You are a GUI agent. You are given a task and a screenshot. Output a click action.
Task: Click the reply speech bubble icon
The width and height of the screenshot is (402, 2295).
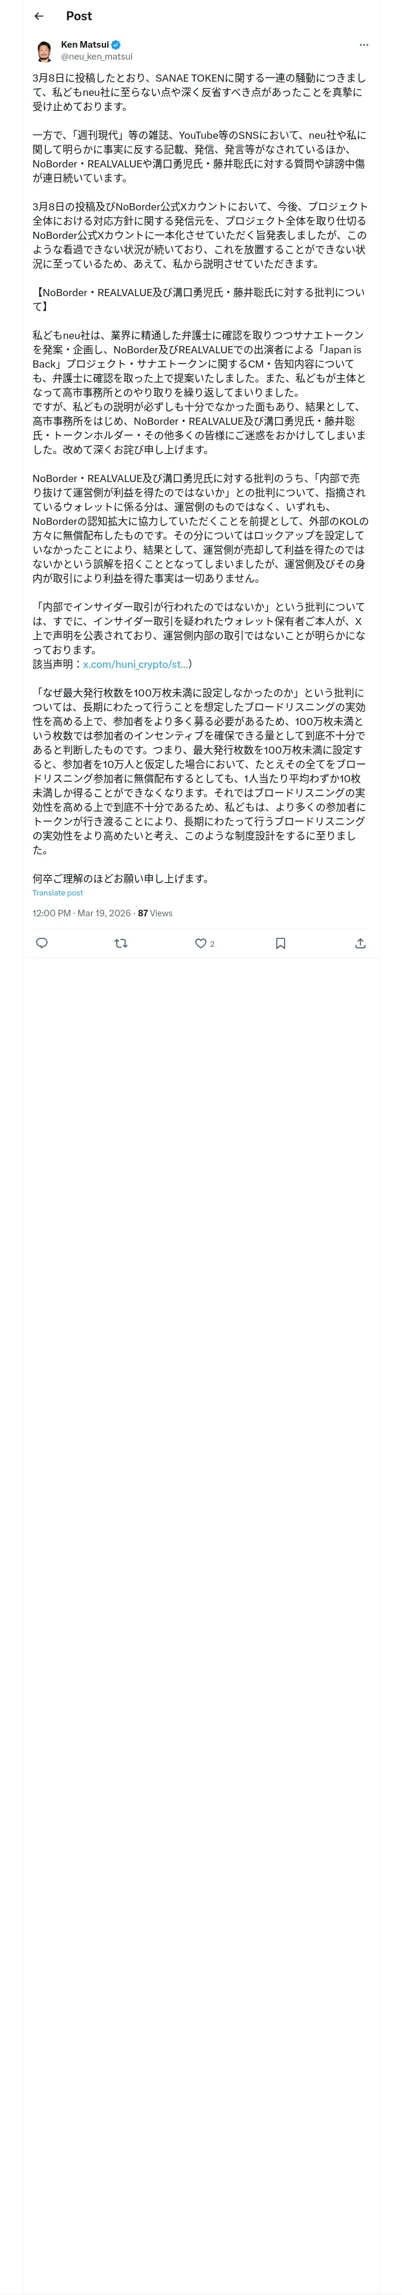(x=41, y=944)
